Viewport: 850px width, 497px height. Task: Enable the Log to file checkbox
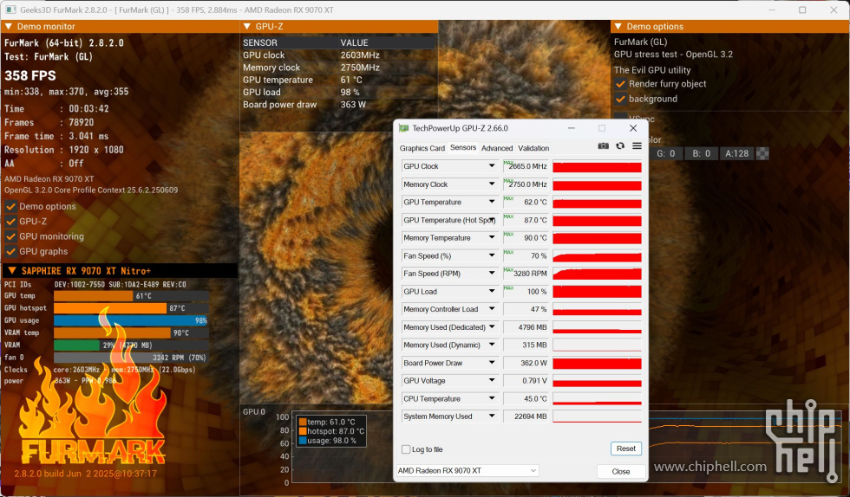point(406,449)
